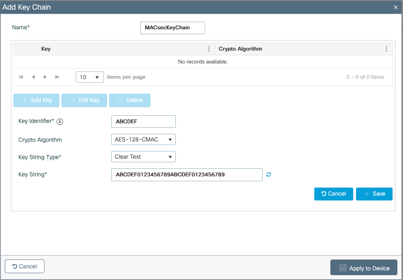Click the regenerate Key String refresh icon
403x280 pixels.
269,175
